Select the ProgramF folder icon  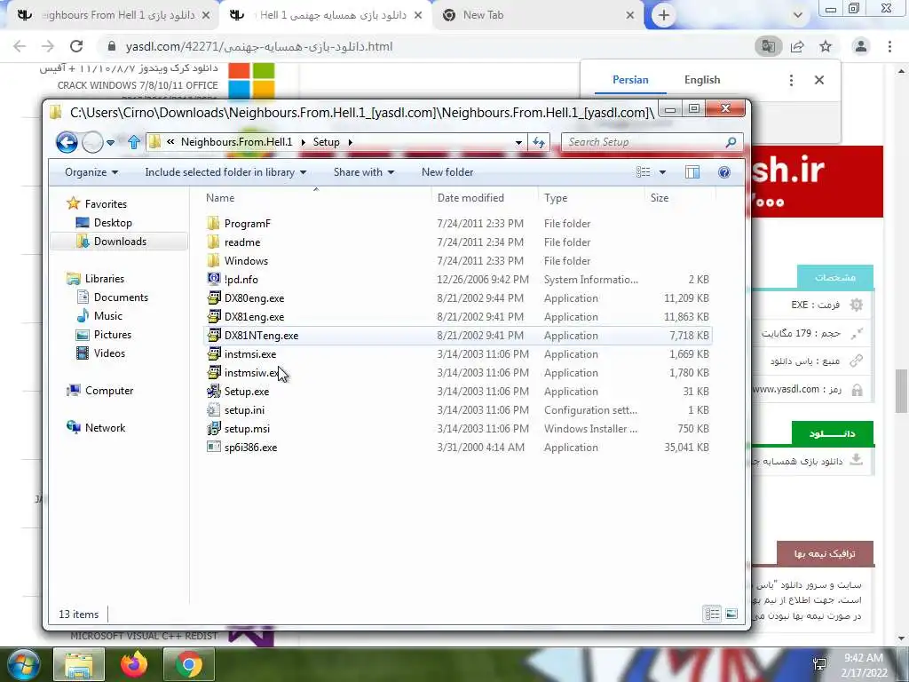point(213,223)
